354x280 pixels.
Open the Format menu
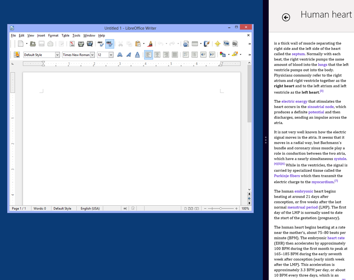(53, 35)
